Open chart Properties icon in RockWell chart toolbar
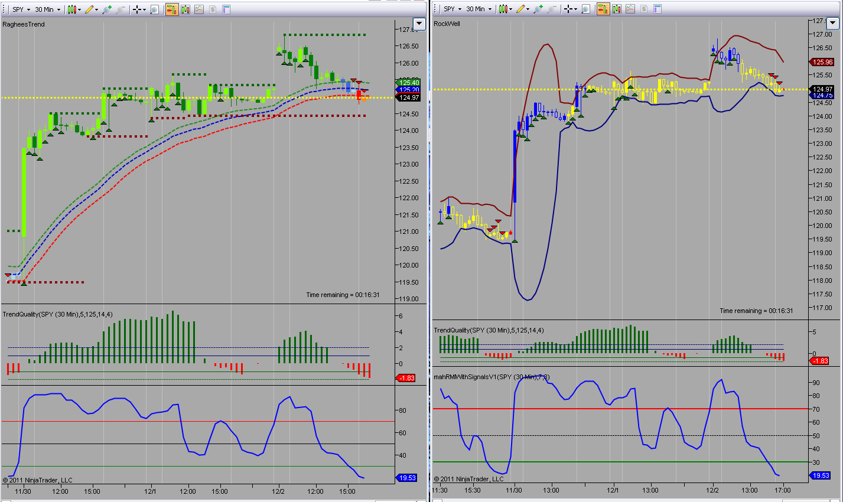 click(x=658, y=9)
